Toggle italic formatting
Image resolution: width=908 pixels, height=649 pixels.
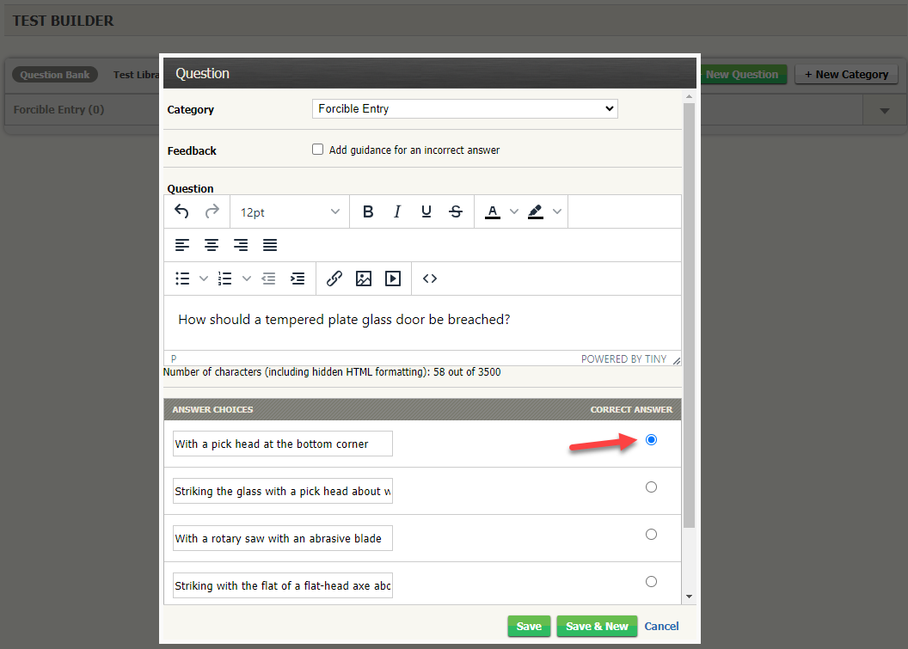(x=397, y=211)
